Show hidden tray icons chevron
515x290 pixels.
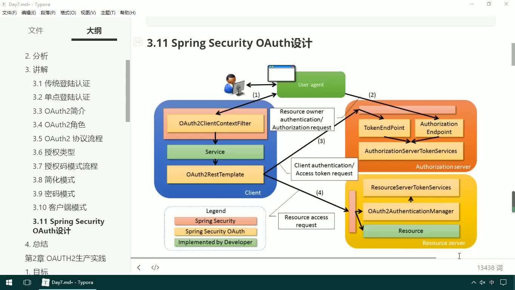coord(473,282)
